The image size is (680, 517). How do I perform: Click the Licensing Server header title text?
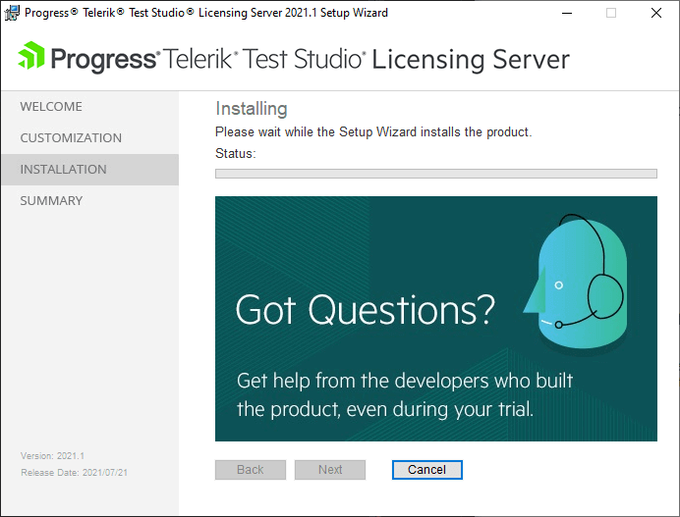[x=471, y=59]
